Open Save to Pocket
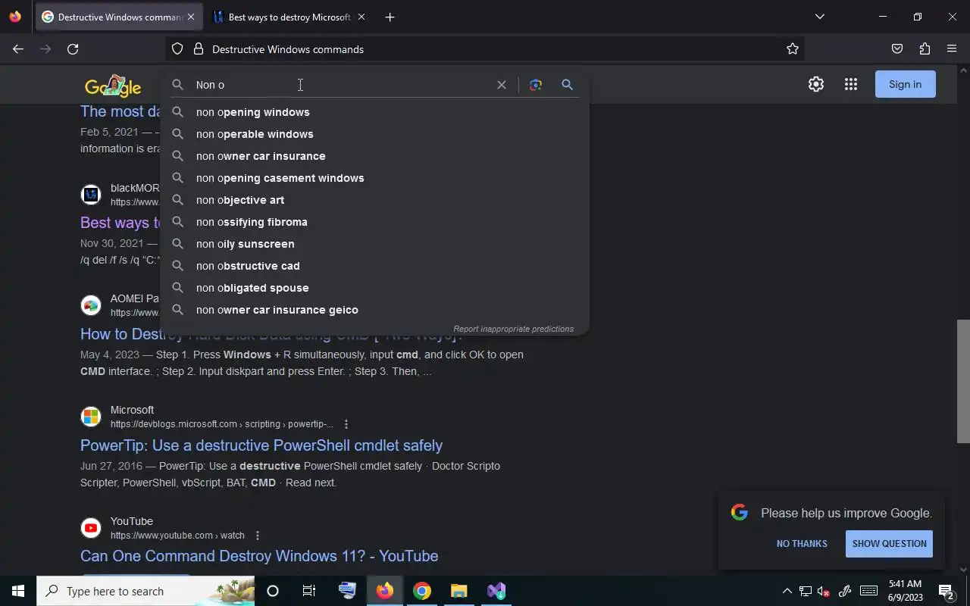 point(897,48)
